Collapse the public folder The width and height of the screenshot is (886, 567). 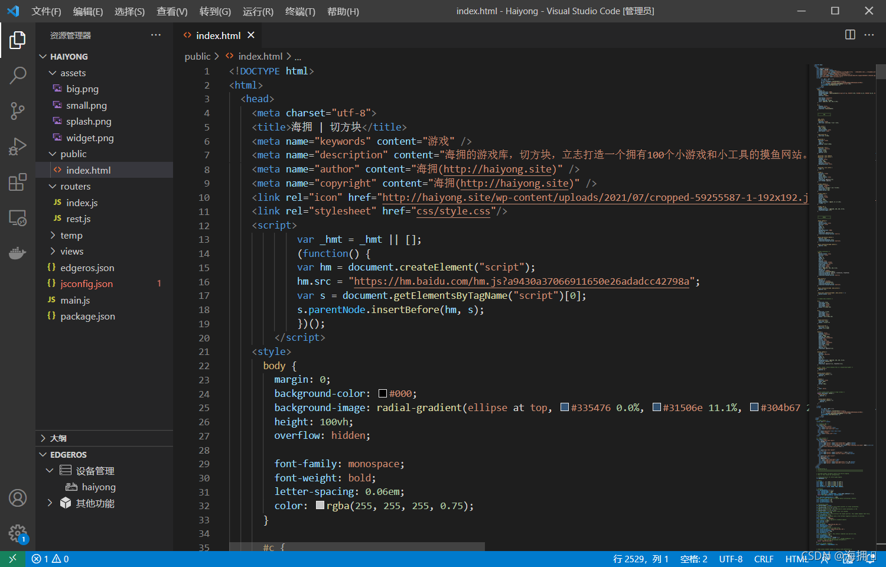click(x=53, y=154)
